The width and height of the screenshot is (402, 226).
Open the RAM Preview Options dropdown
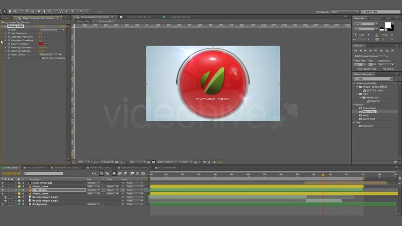click(x=372, y=56)
